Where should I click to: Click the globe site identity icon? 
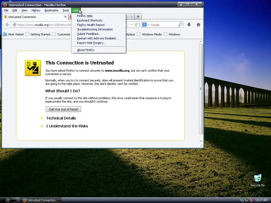click(15, 25)
